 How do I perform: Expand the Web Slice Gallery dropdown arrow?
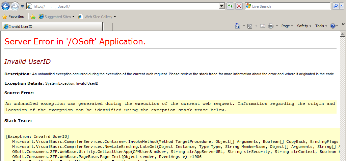pyautogui.click(x=115, y=17)
